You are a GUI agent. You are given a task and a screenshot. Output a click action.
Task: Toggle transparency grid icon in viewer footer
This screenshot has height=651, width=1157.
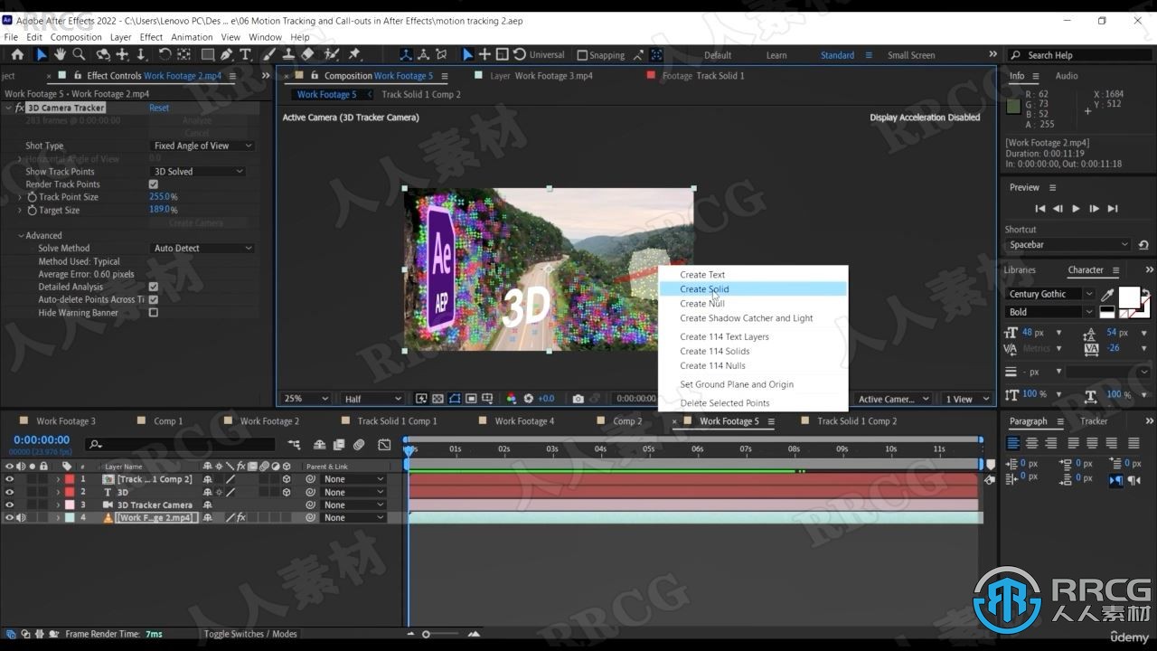pyautogui.click(x=437, y=399)
